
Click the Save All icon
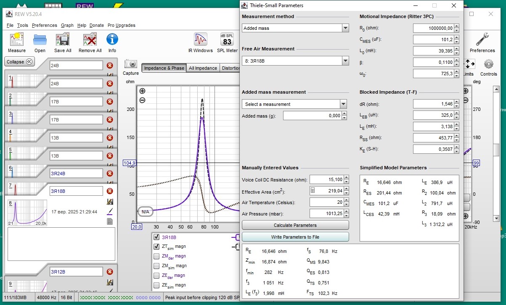(x=62, y=40)
